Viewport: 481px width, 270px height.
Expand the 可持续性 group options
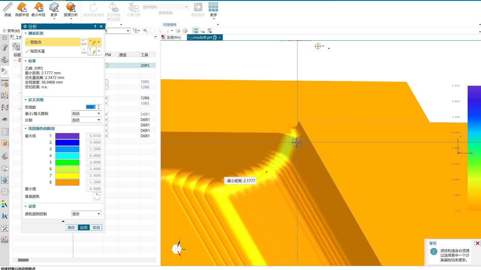point(218,25)
